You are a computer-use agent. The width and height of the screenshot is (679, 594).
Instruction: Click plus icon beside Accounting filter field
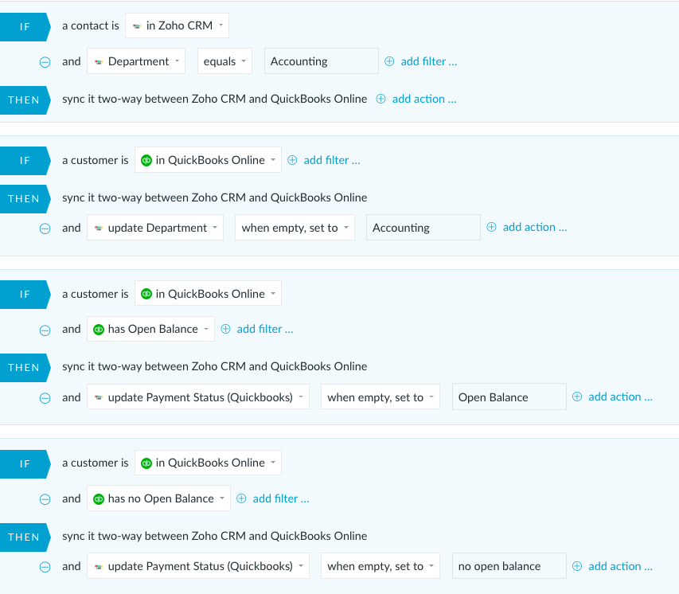[389, 61]
